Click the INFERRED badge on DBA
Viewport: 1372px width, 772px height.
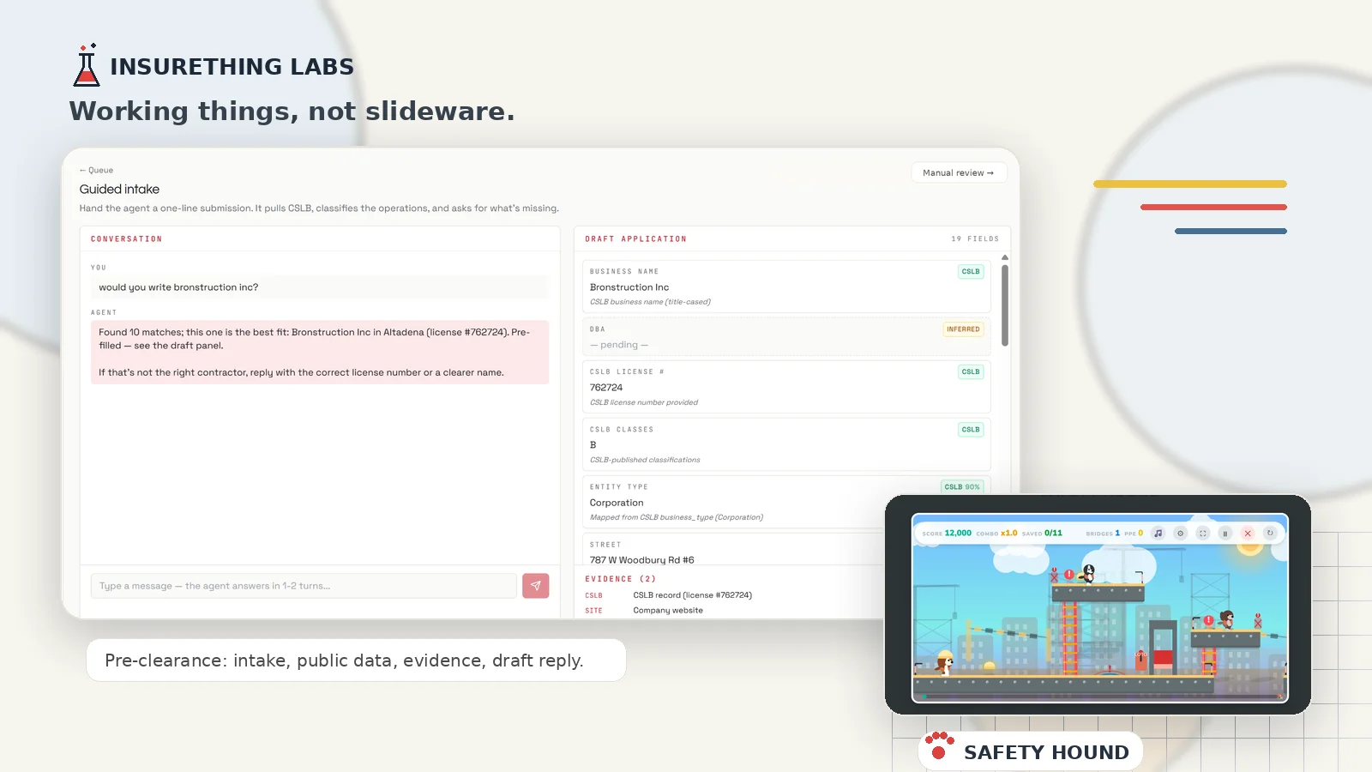(x=963, y=329)
